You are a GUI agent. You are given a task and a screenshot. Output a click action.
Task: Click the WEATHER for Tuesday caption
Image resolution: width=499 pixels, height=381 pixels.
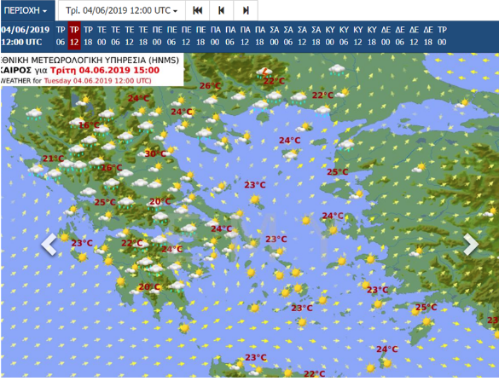pos(76,81)
